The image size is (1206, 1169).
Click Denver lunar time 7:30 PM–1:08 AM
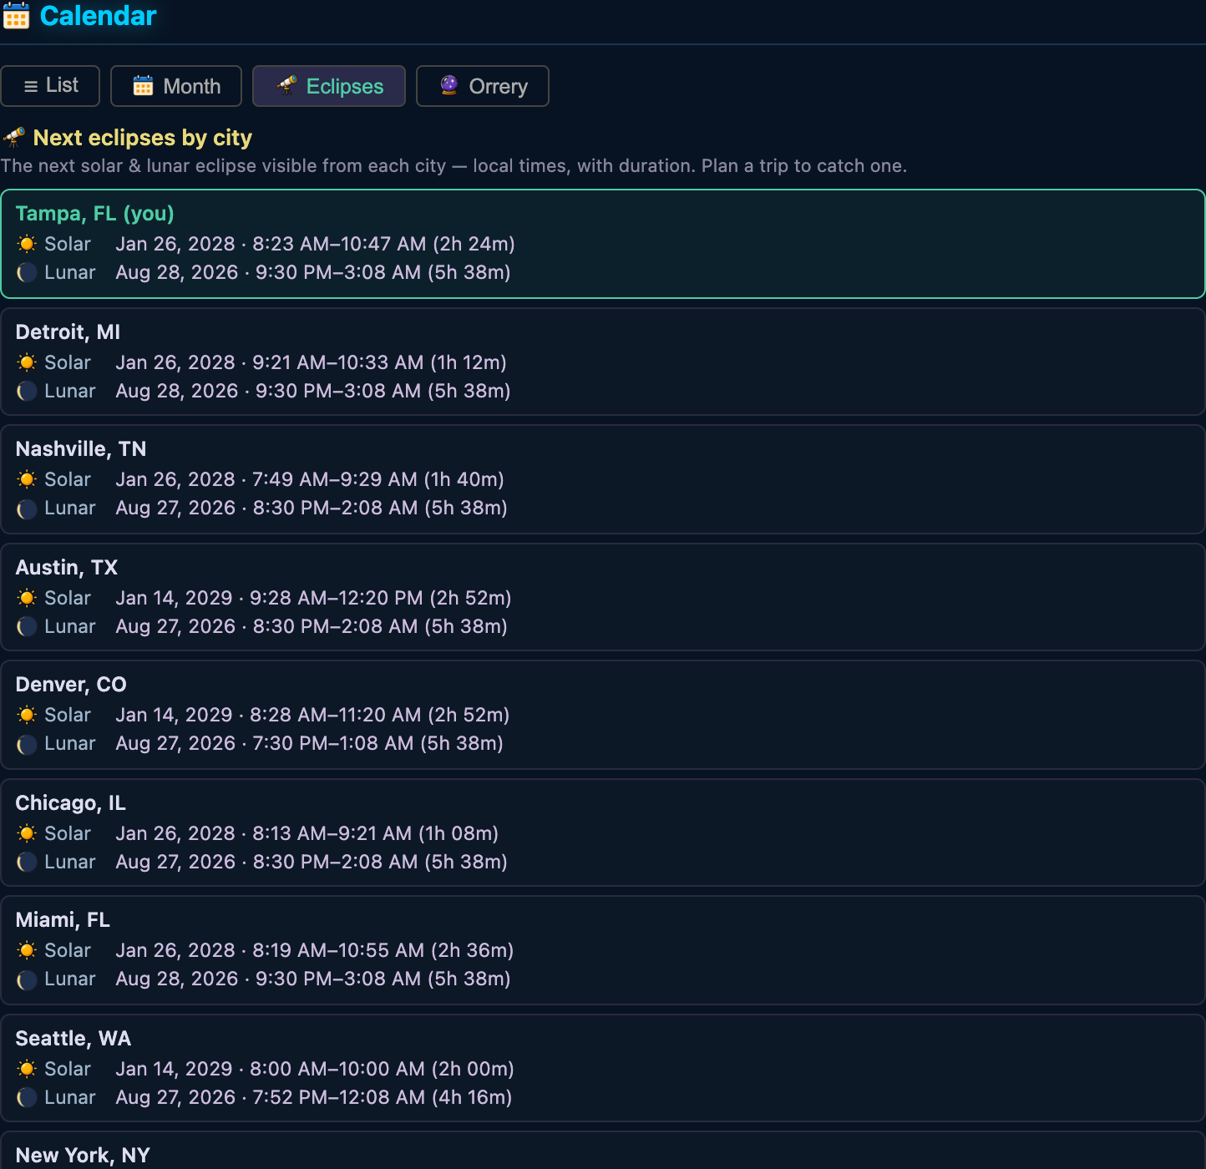tap(333, 743)
